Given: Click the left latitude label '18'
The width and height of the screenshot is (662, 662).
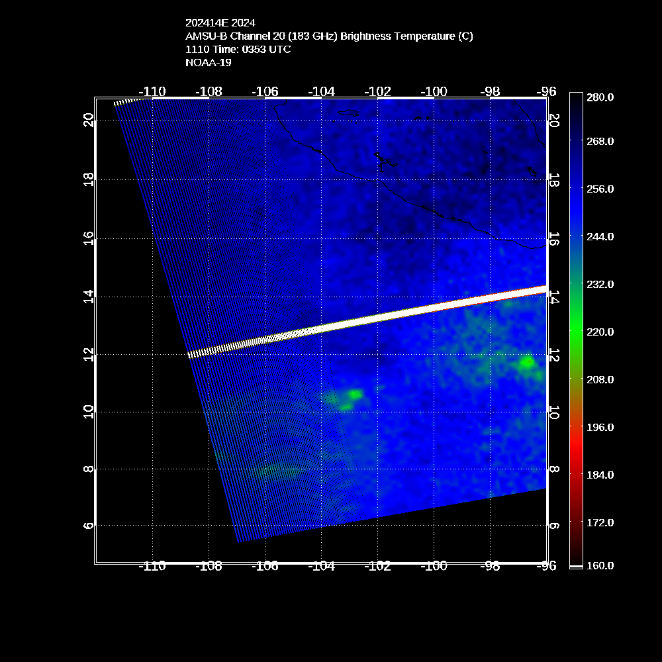Looking at the screenshot, I should tap(88, 180).
